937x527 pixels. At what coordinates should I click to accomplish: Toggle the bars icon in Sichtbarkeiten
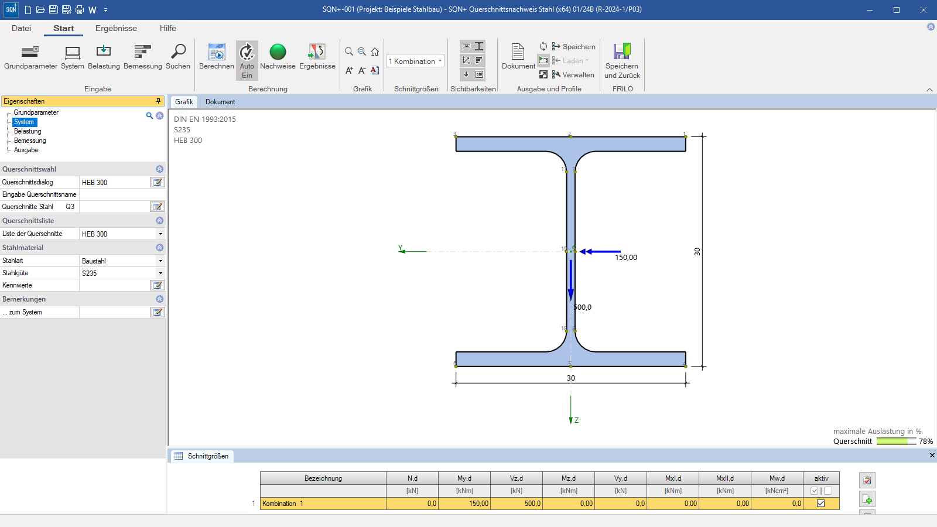tap(479, 60)
